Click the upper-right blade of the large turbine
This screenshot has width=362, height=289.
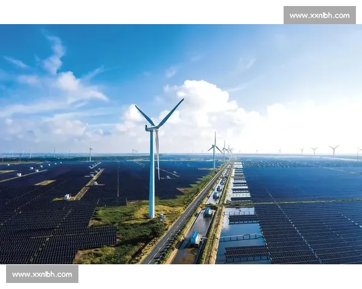(x=170, y=113)
